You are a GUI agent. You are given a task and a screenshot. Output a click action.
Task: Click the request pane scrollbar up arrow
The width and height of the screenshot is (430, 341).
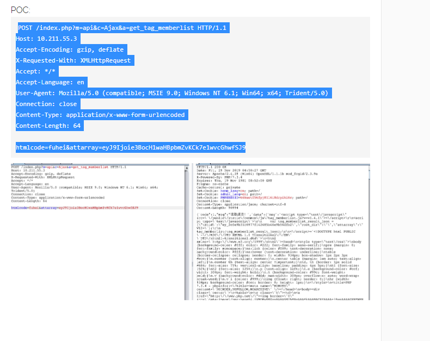(187, 168)
